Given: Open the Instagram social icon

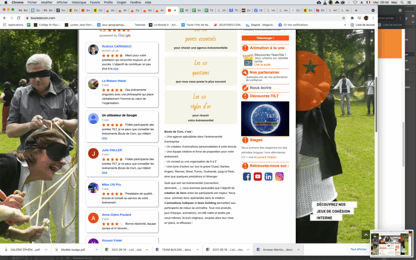Looking at the screenshot, I should coord(279,176).
